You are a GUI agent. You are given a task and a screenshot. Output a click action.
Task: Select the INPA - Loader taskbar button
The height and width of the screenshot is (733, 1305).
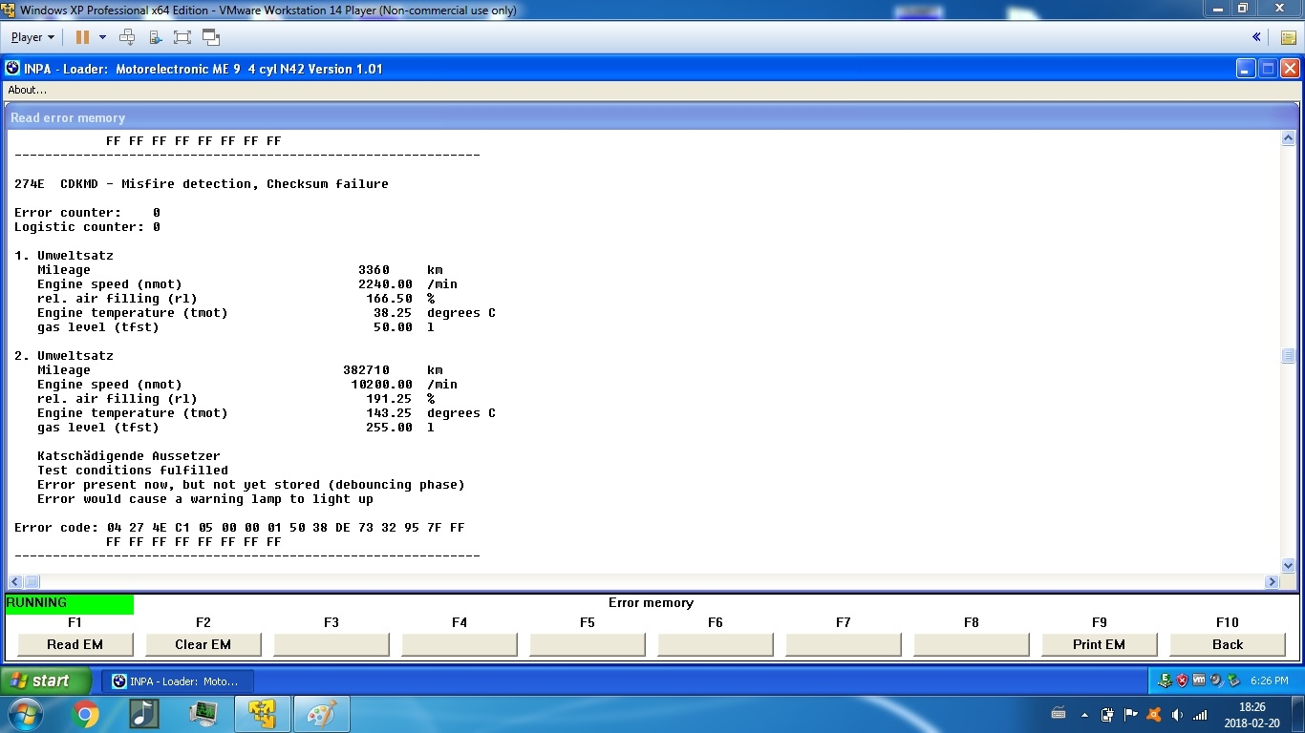[177, 681]
